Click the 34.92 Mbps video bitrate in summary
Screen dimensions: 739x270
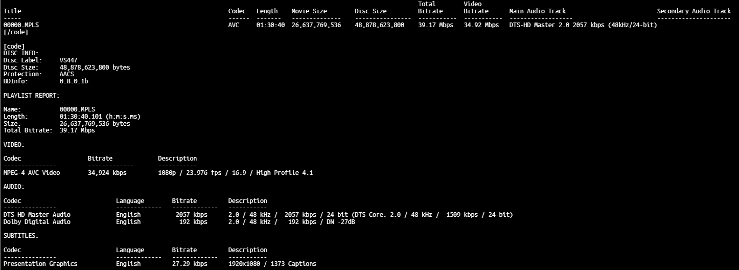pyautogui.click(x=481, y=25)
